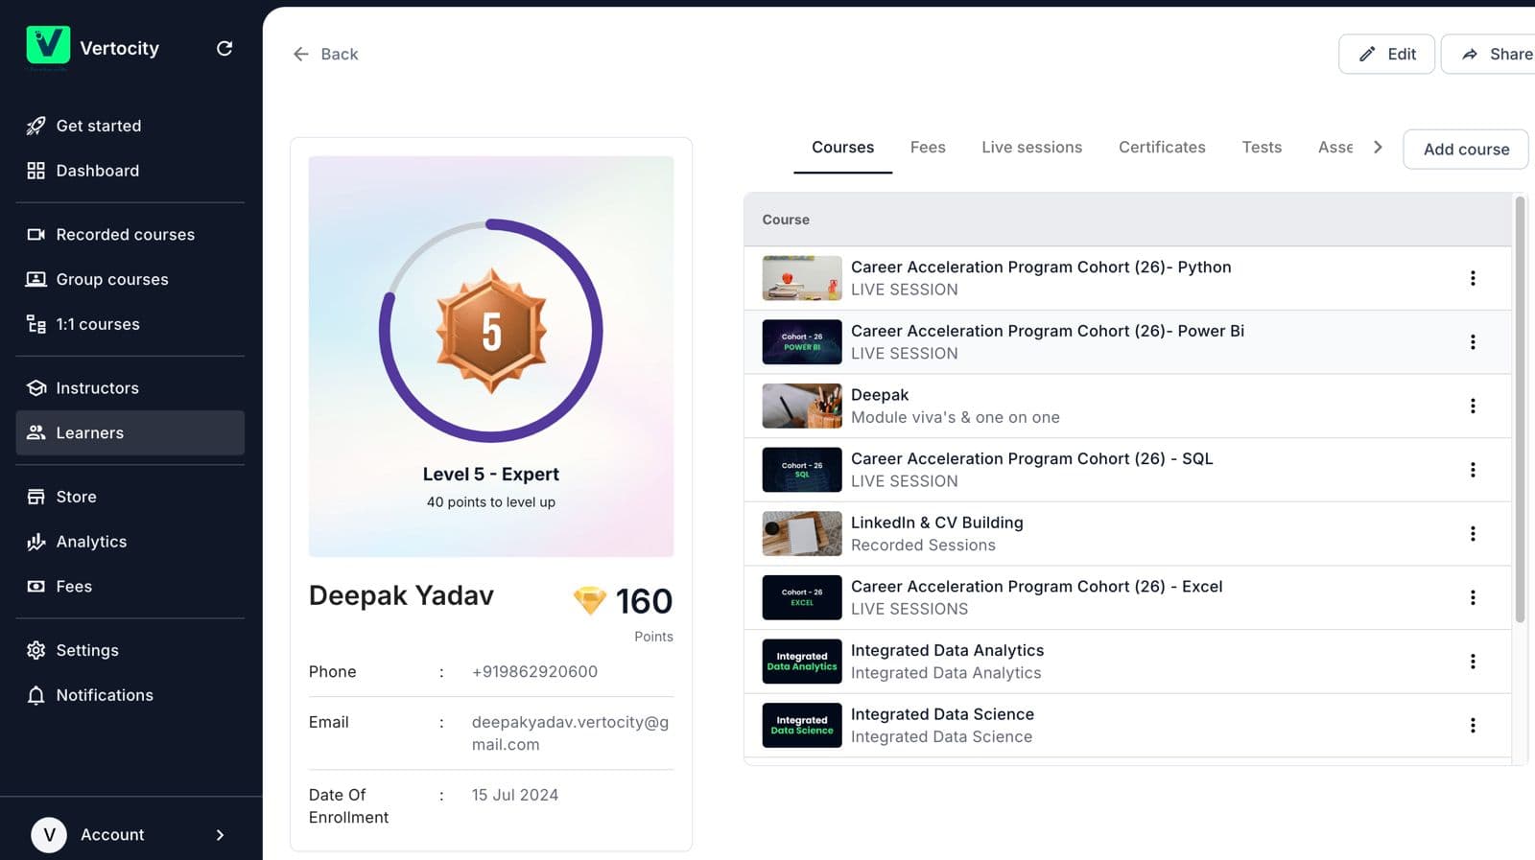Open options menu for Deepak course
The height and width of the screenshot is (860, 1535).
tap(1473, 406)
